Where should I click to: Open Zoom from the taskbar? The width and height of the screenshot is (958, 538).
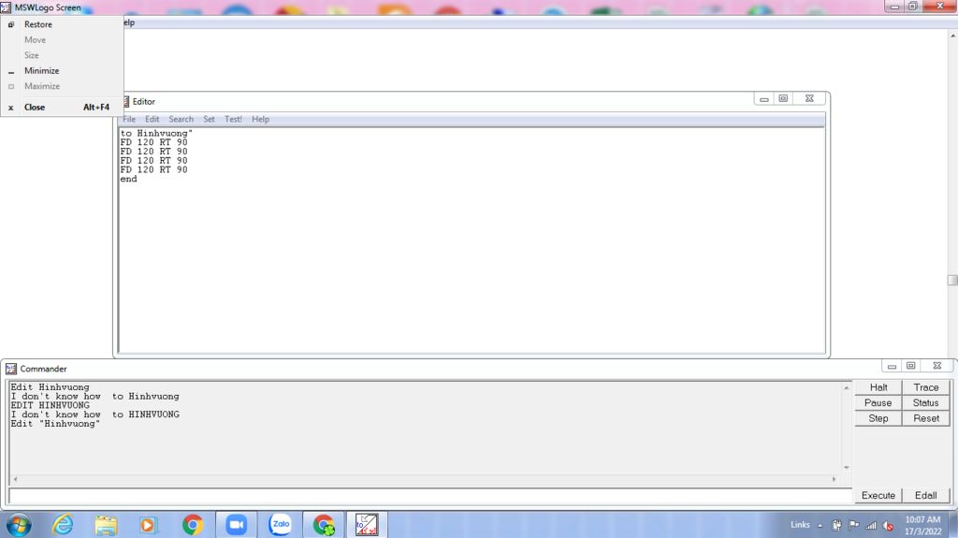[237, 525]
